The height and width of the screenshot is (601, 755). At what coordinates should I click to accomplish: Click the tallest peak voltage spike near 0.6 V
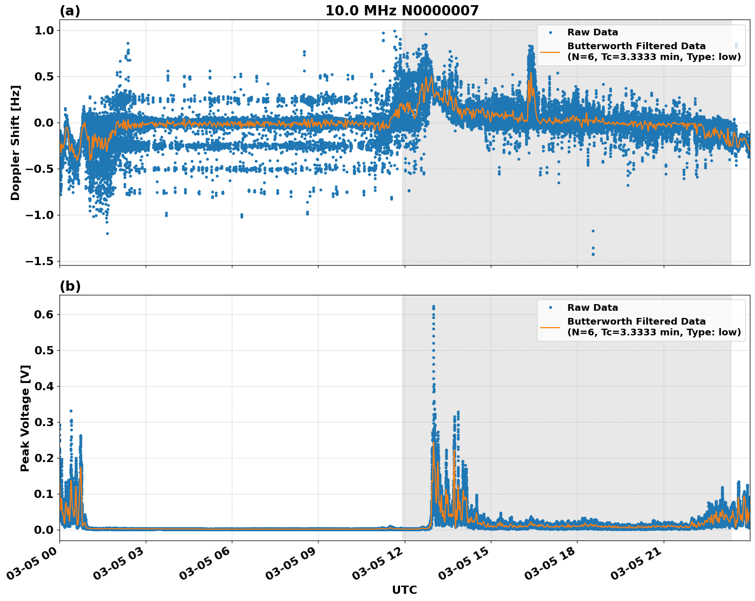(x=433, y=308)
